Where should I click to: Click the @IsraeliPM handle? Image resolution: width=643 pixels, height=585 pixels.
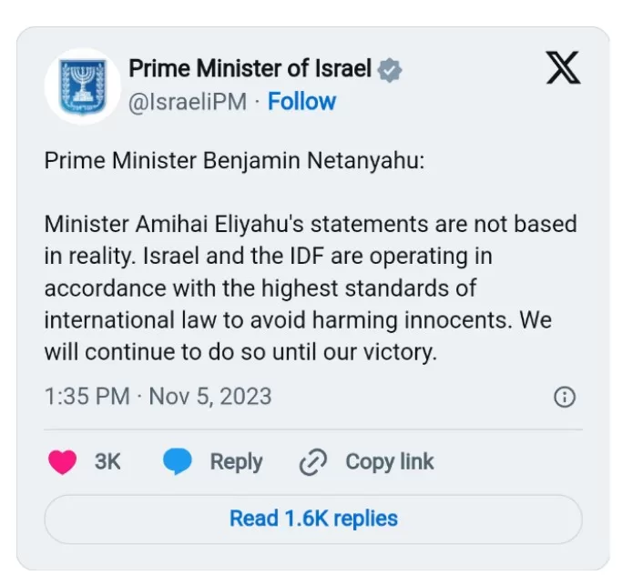click(188, 102)
